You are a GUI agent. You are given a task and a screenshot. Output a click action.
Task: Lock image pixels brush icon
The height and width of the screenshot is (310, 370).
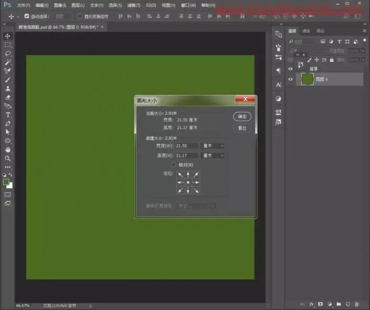[309, 60]
